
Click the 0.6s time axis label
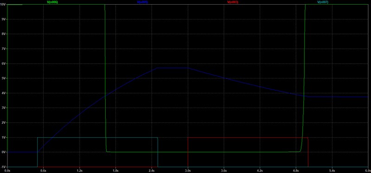(44, 170)
